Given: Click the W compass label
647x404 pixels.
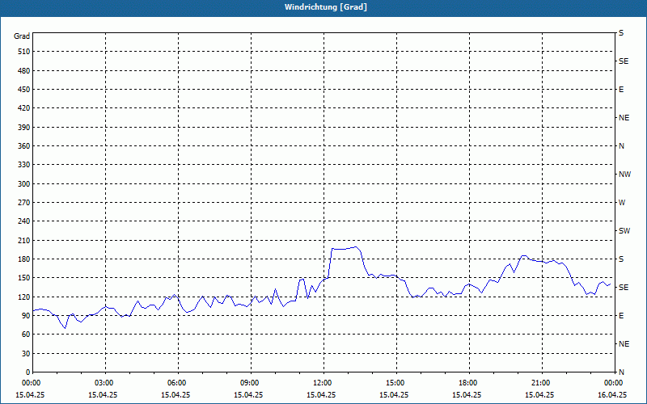Looking at the screenshot, I should [x=622, y=203].
